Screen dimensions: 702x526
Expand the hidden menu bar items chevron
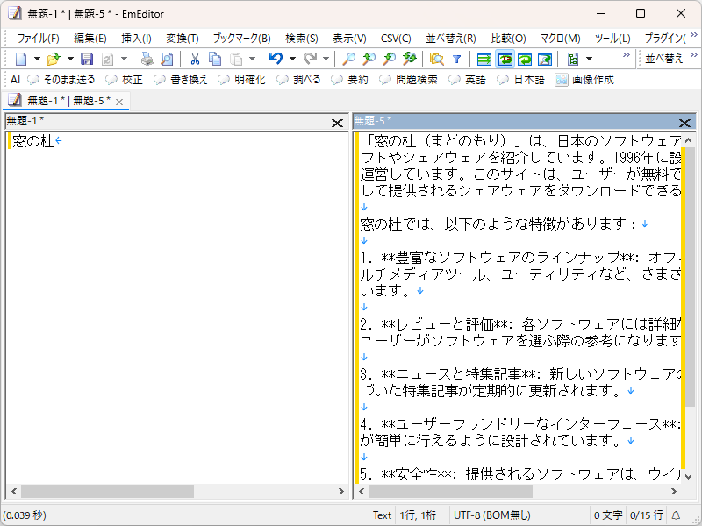[x=693, y=34]
